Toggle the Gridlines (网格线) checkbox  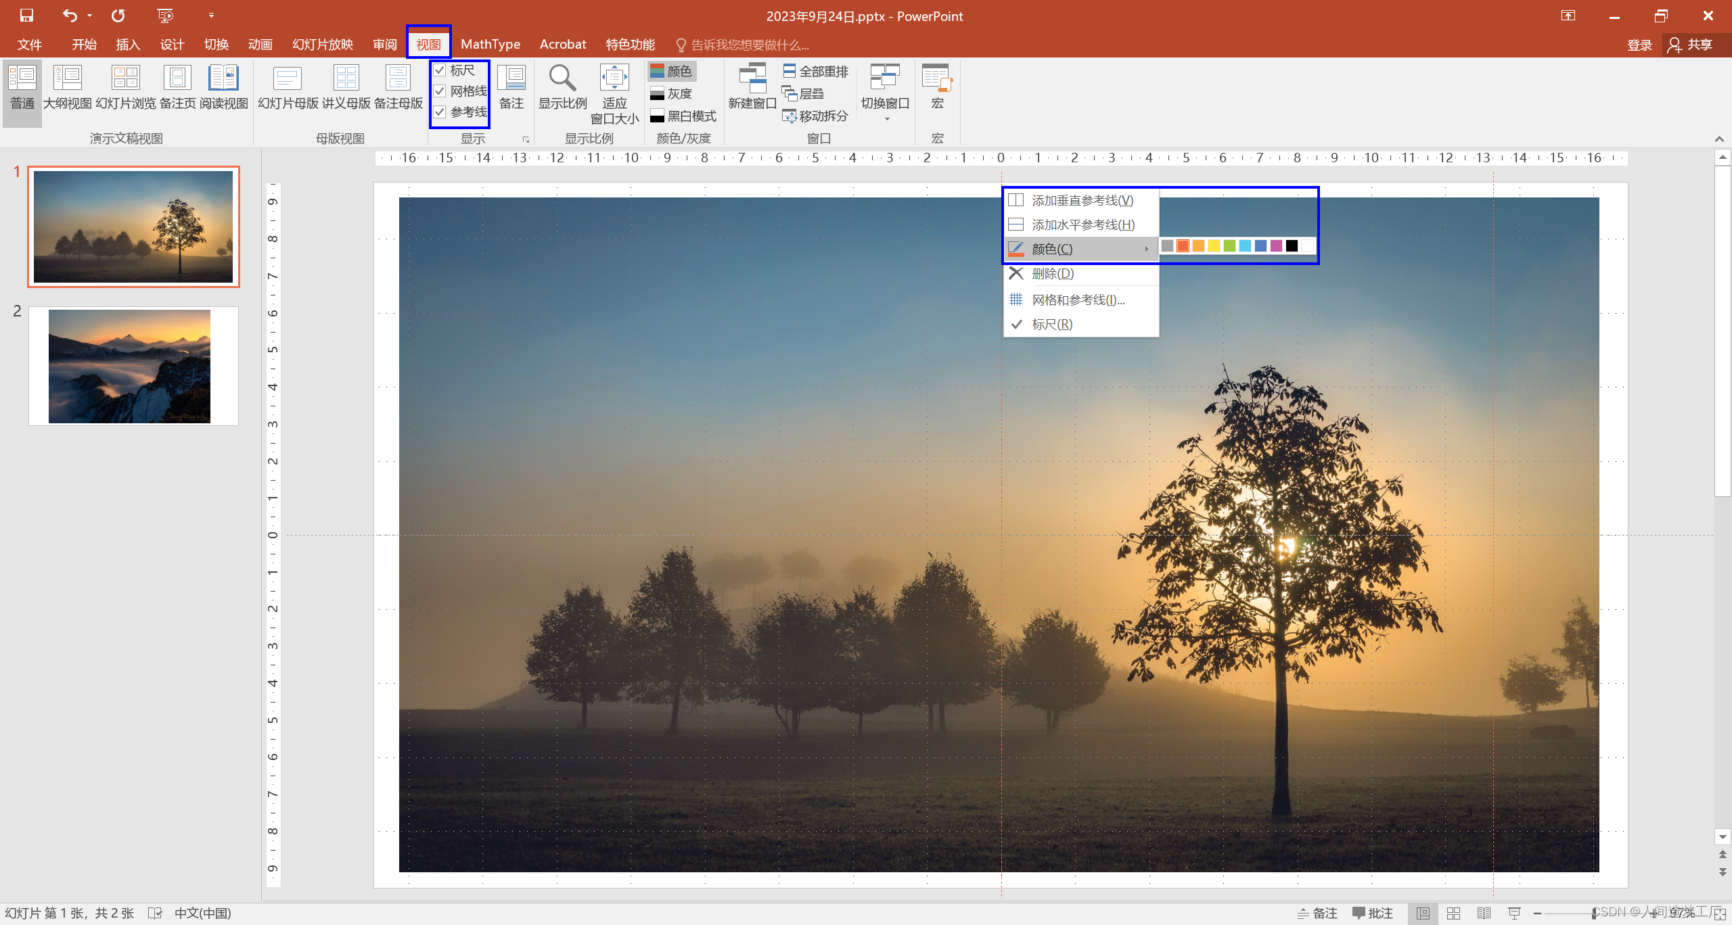pos(440,91)
